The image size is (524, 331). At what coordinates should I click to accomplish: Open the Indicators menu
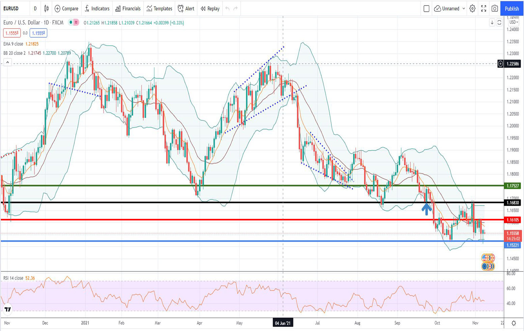(97, 8)
